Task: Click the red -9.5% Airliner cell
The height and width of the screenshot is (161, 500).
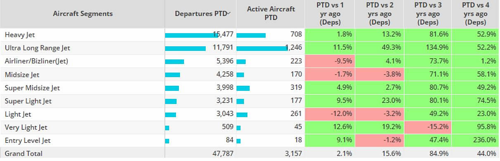Action: click(x=329, y=61)
